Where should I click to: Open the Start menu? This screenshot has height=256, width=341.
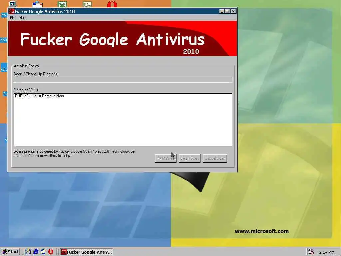tap(10, 252)
